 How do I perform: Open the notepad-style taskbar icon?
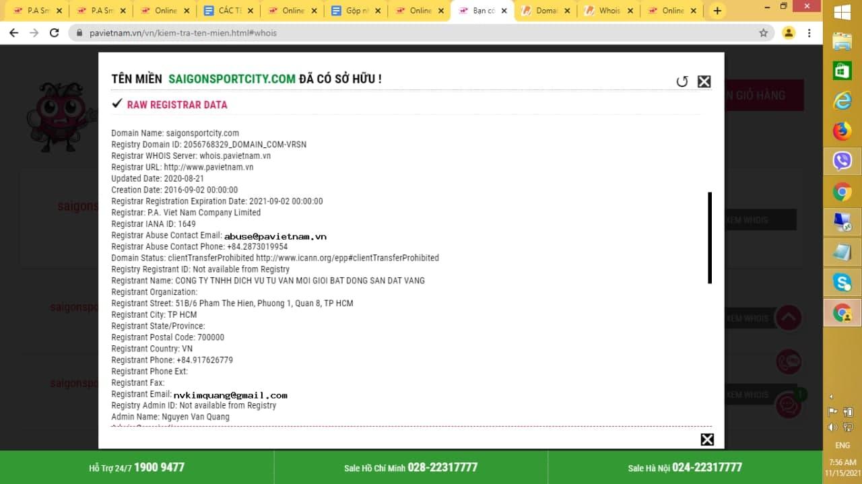[842, 252]
